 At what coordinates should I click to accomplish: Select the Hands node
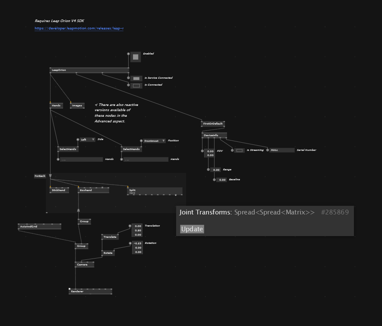[56, 105]
